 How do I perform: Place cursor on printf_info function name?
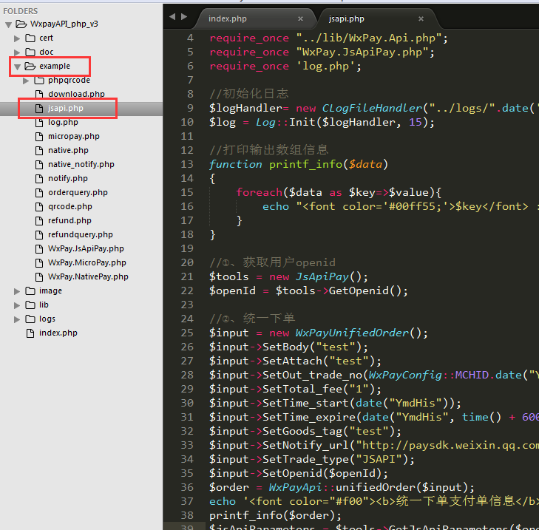pyautogui.click(x=306, y=164)
